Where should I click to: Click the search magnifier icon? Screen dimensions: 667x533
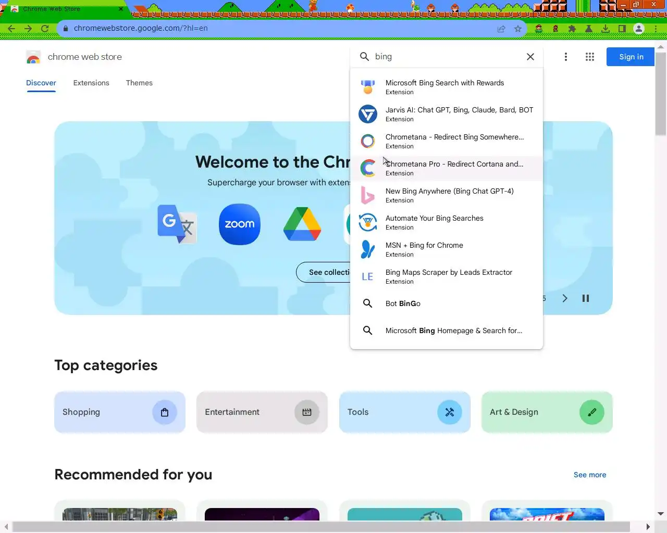(x=364, y=57)
